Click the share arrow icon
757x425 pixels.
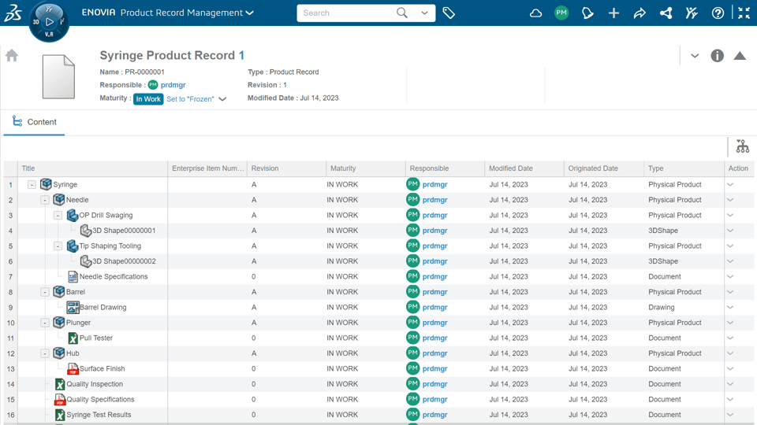[x=640, y=13]
